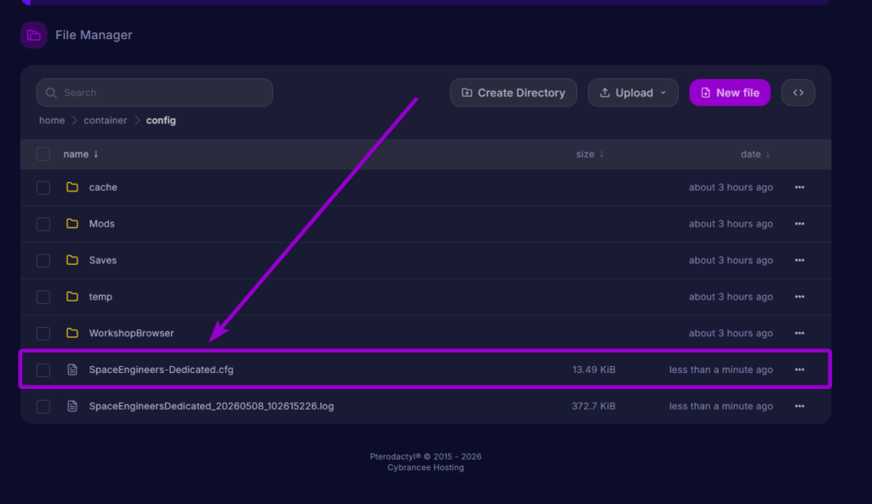The height and width of the screenshot is (504, 872).
Task: Open the three-dot menu for WorkshopBrowser
Action: 799,333
